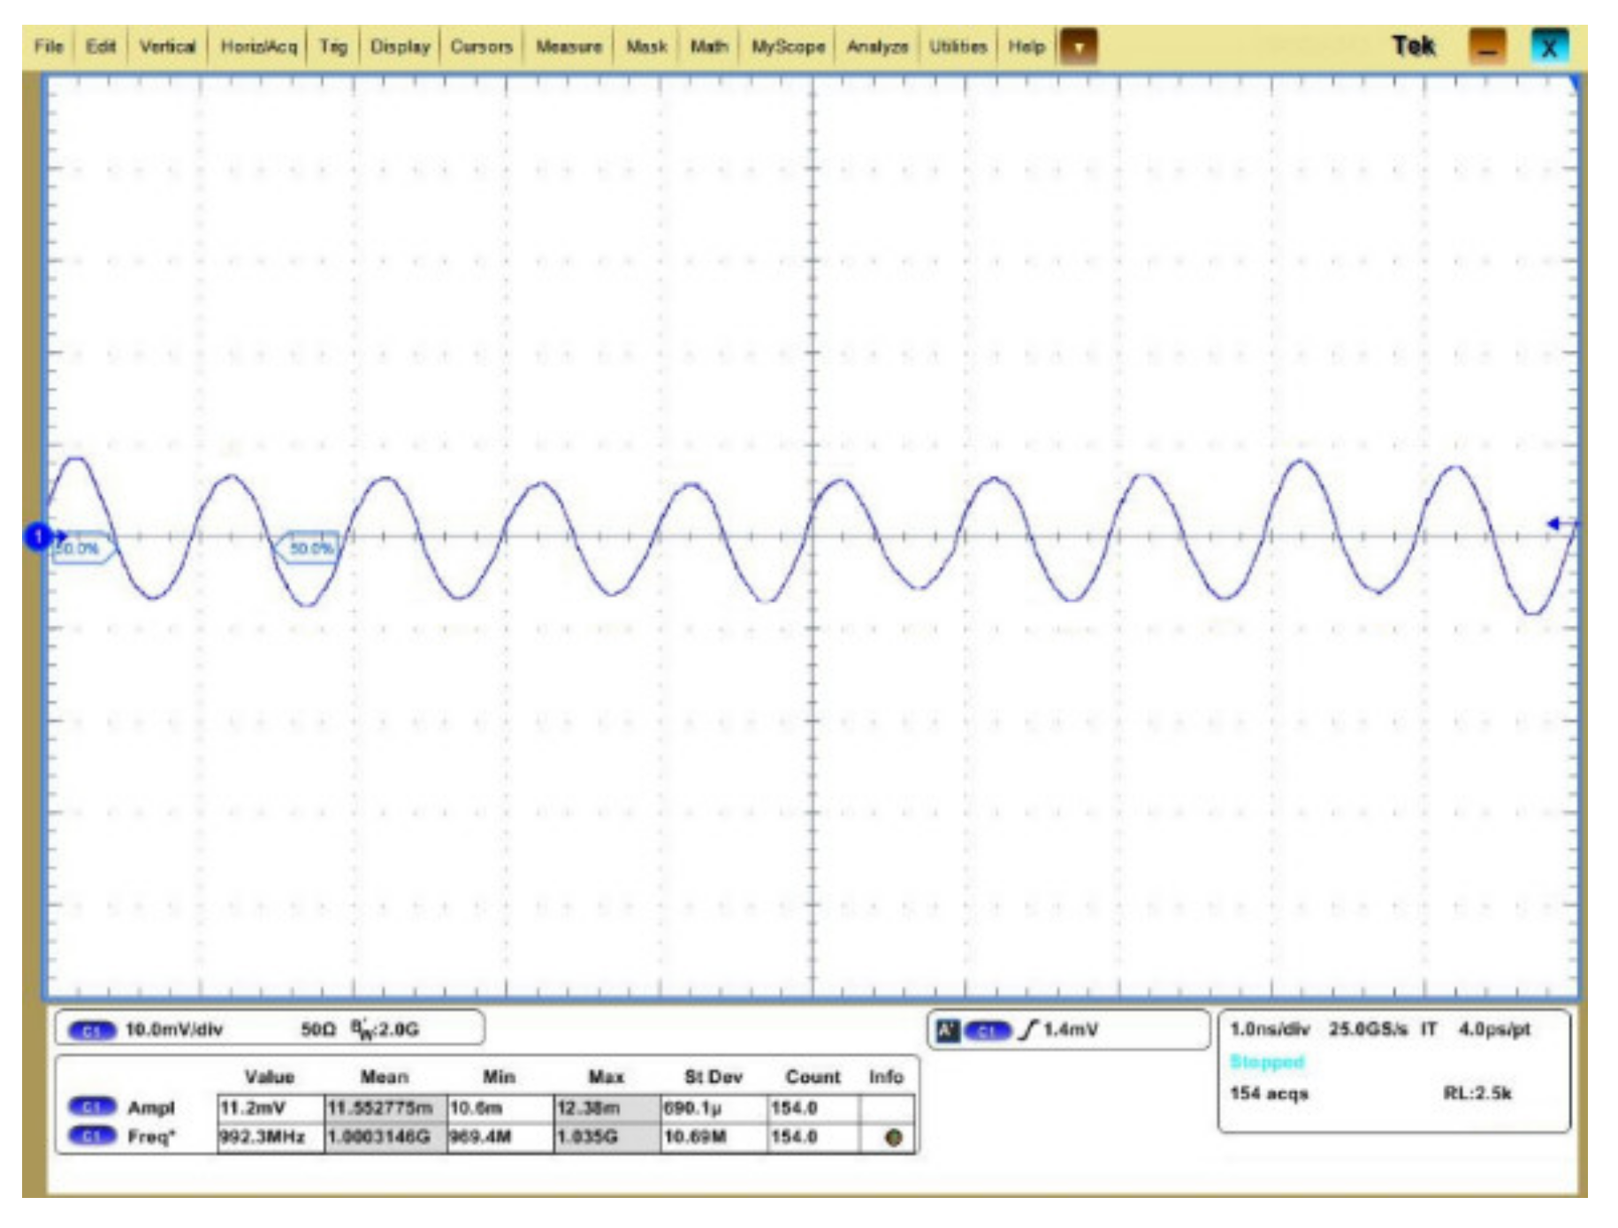Click the Freq info indicator icon

coord(893,1138)
